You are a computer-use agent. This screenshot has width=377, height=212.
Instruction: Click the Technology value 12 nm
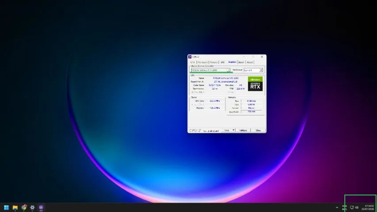point(214,89)
